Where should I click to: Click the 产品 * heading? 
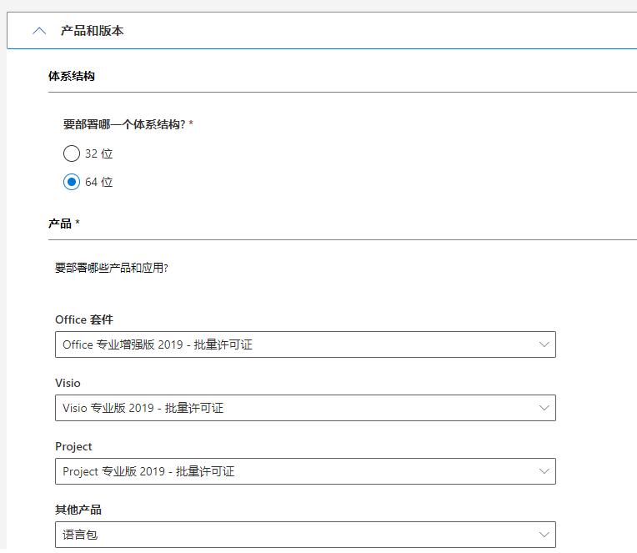pyautogui.click(x=63, y=224)
